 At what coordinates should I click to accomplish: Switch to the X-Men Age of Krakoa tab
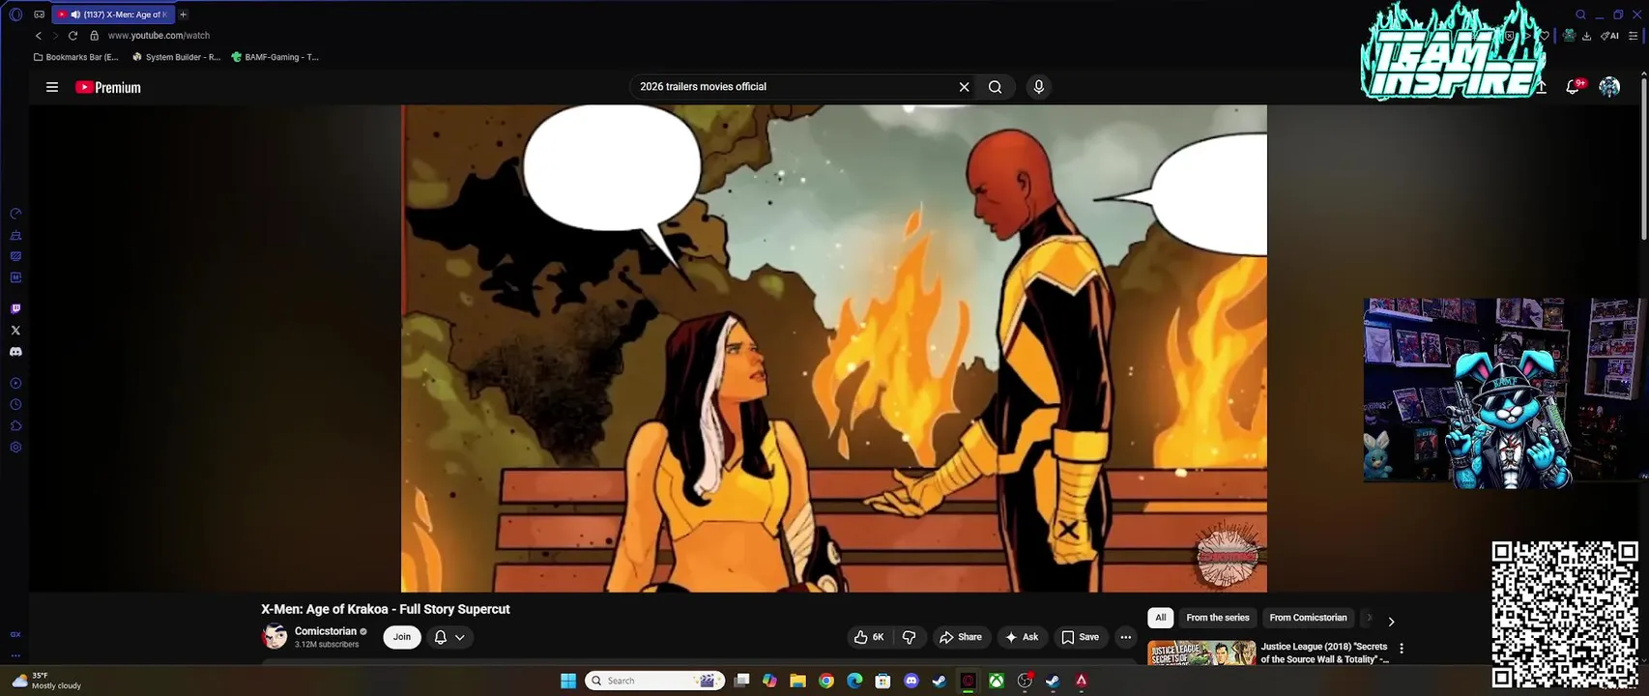pyautogui.click(x=113, y=14)
